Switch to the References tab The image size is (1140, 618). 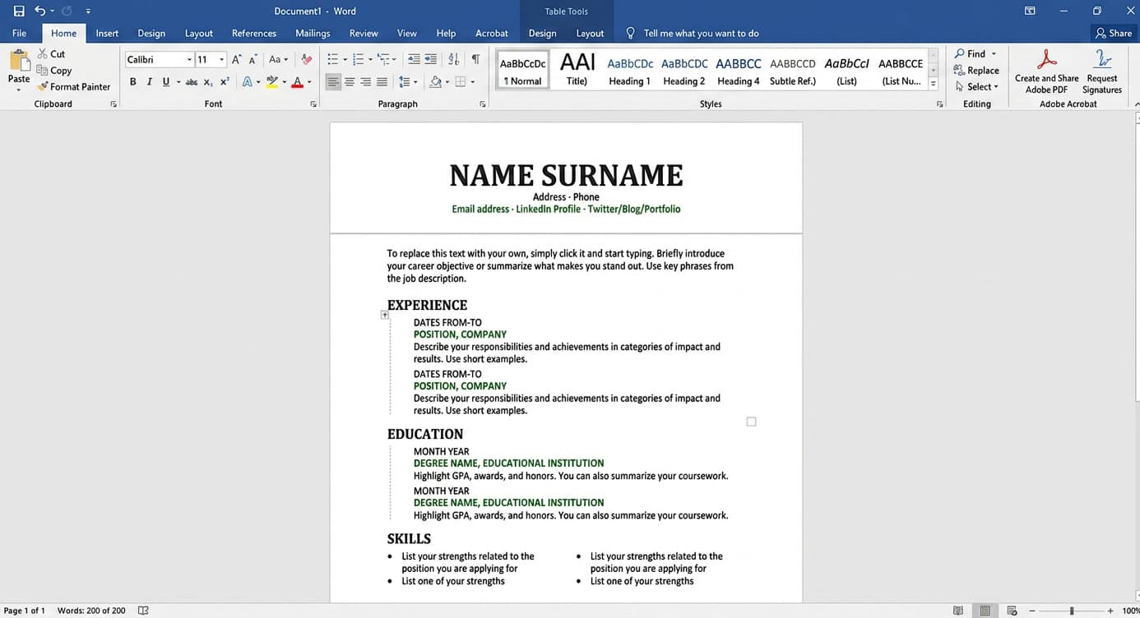[254, 33]
